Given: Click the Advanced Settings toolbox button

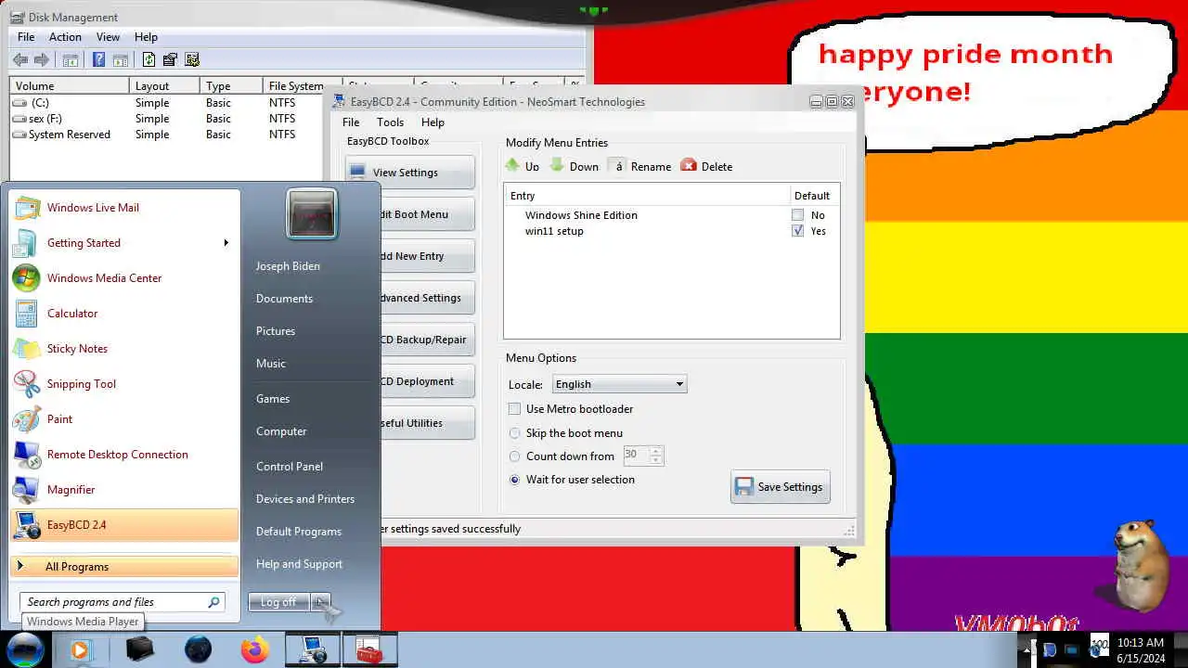Looking at the screenshot, I should (x=426, y=298).
